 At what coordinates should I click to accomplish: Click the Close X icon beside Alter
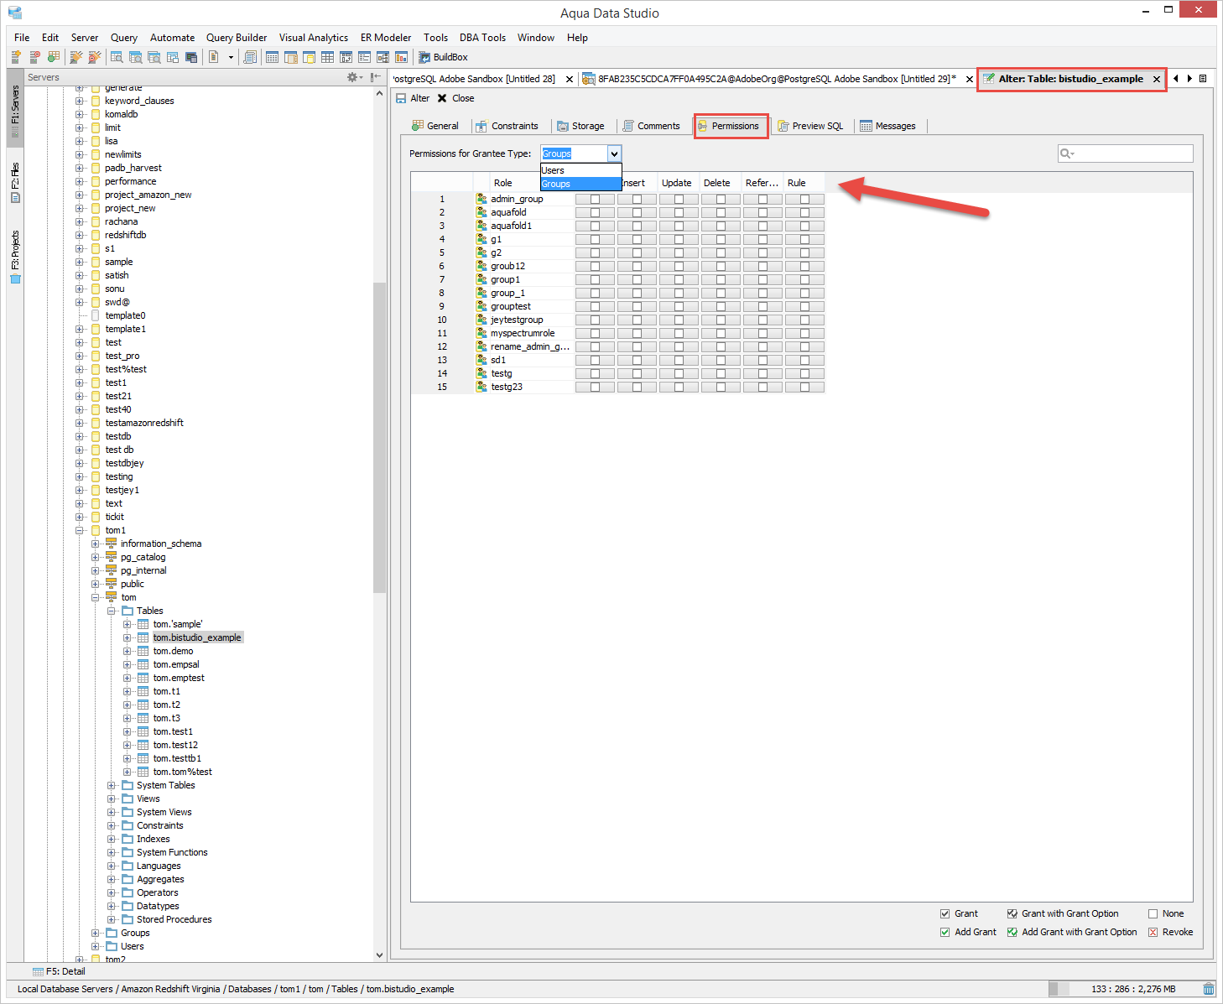[442, 98]
